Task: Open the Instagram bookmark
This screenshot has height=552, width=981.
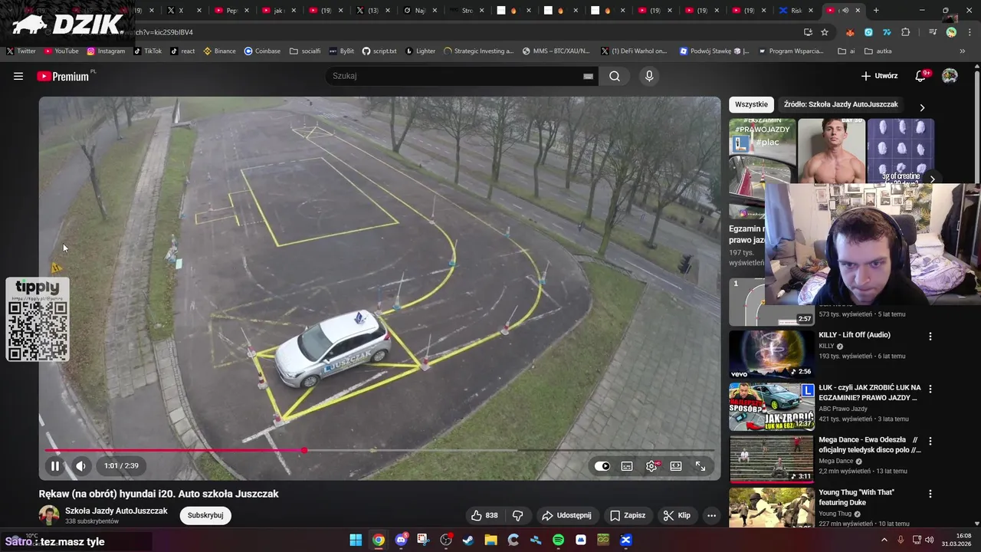Action: click(106, 51)
